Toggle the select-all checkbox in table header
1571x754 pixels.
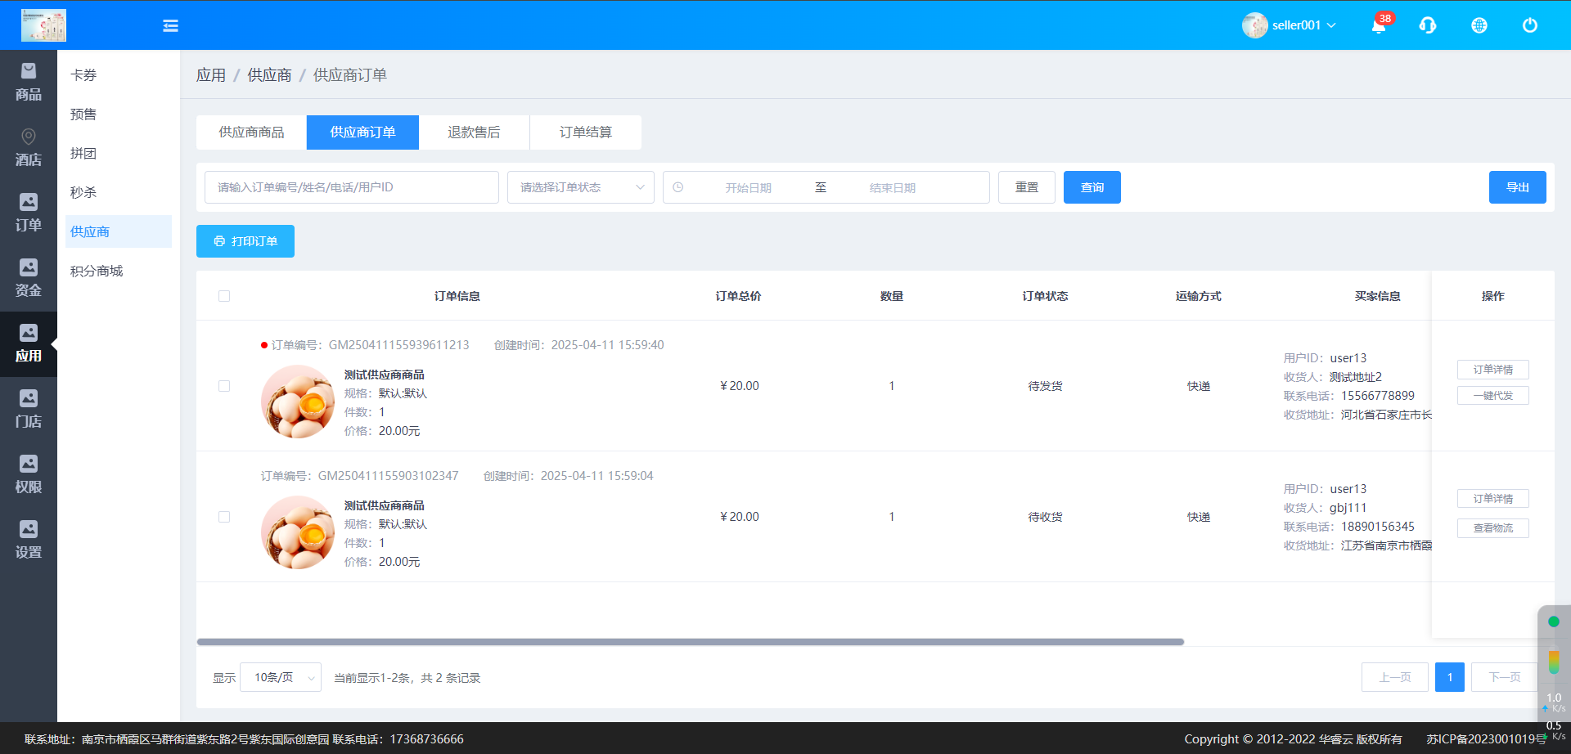click(224, 296)
